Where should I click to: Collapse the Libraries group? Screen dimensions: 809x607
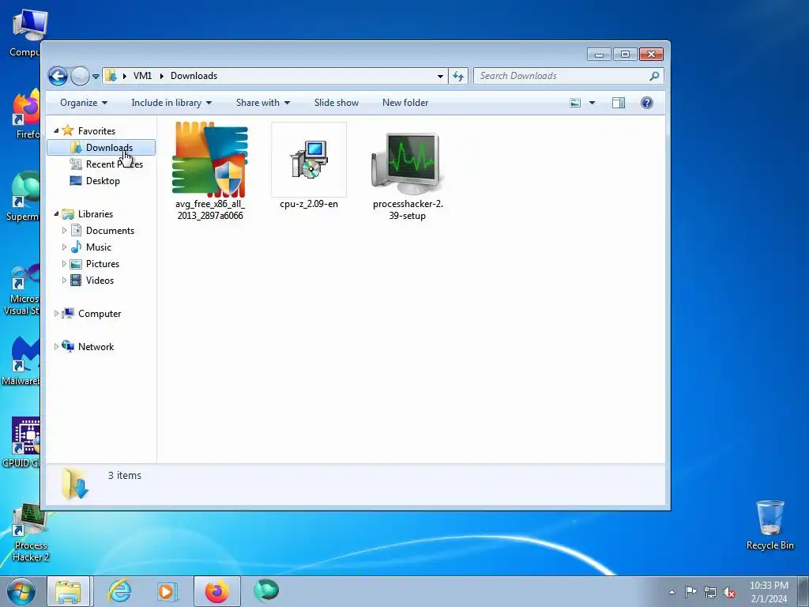56,213
